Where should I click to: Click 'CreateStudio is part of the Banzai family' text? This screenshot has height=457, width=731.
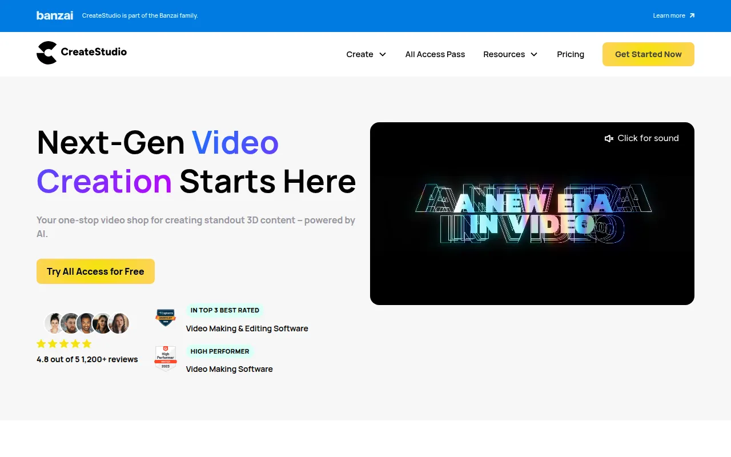[x=140, y=15]
